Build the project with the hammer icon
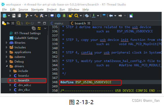This screenshot has width=164, height=105. coord(36,16)
